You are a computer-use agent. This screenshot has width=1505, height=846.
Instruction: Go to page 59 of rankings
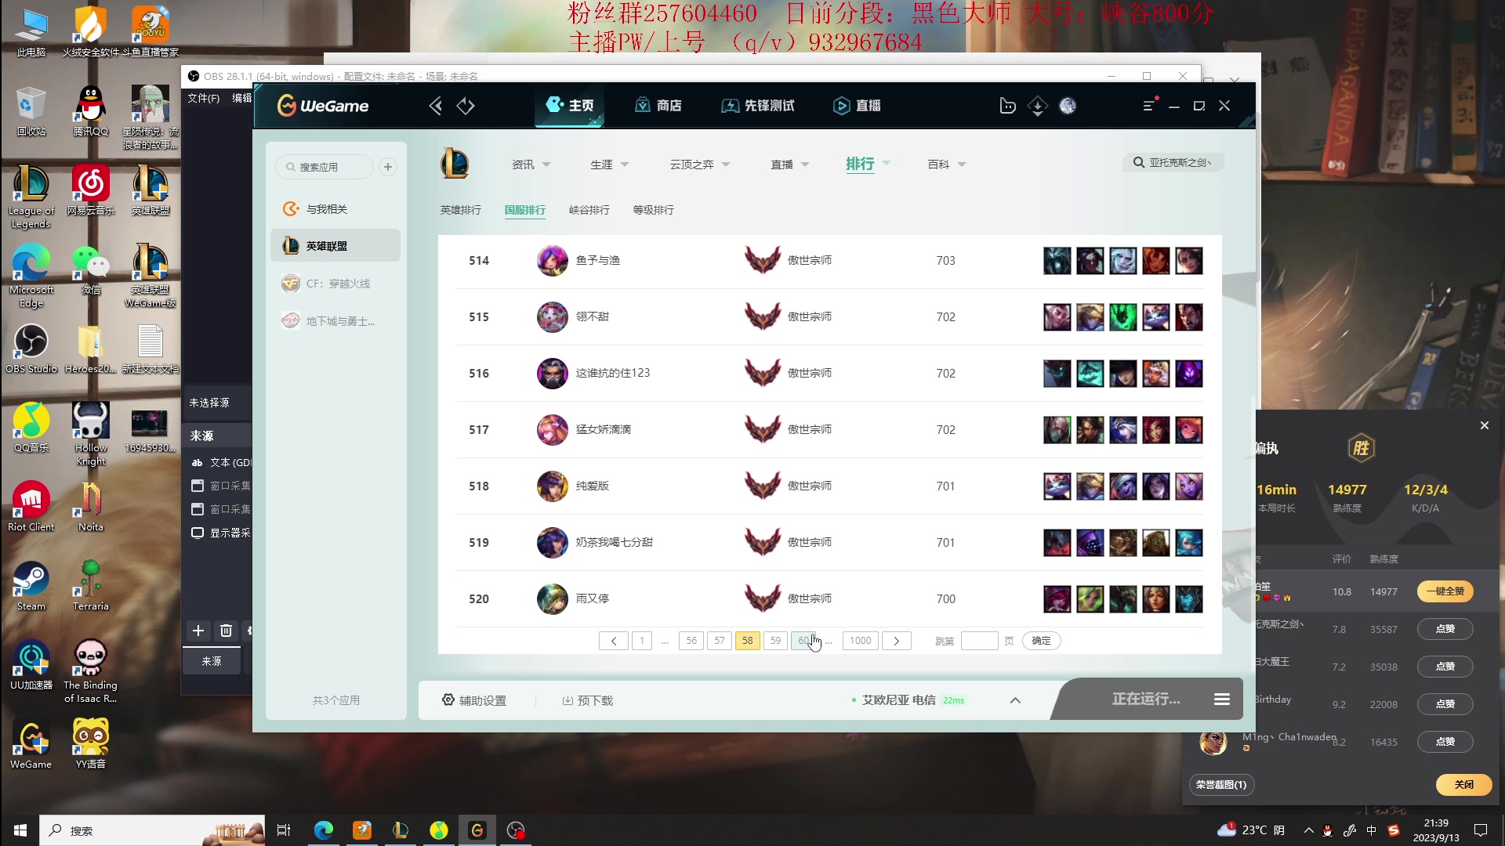tap(775, 641)
